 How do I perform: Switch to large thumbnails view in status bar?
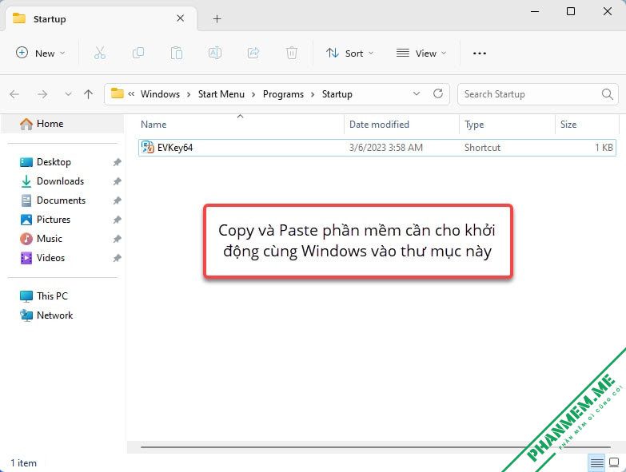click(614, 463)
